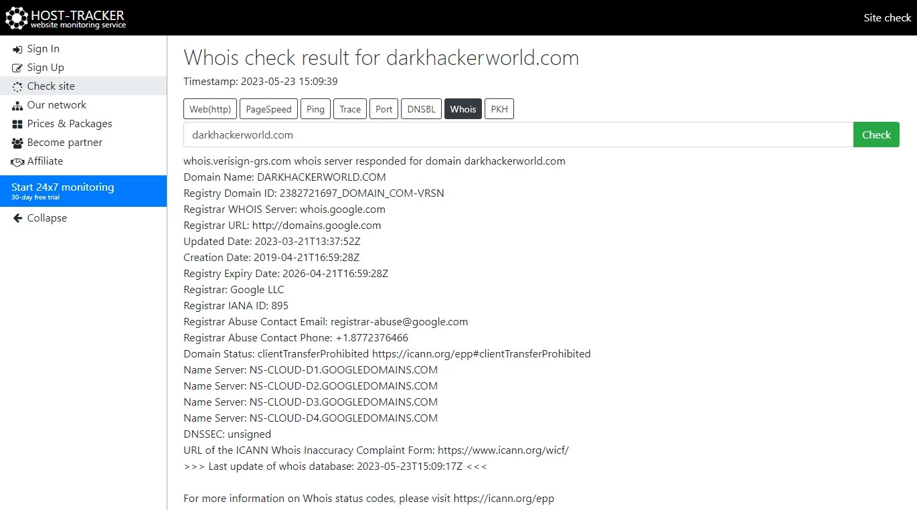Switch to the Web(http) check tab
This screenshot has height=510, width=917.
tap(210, 109)
